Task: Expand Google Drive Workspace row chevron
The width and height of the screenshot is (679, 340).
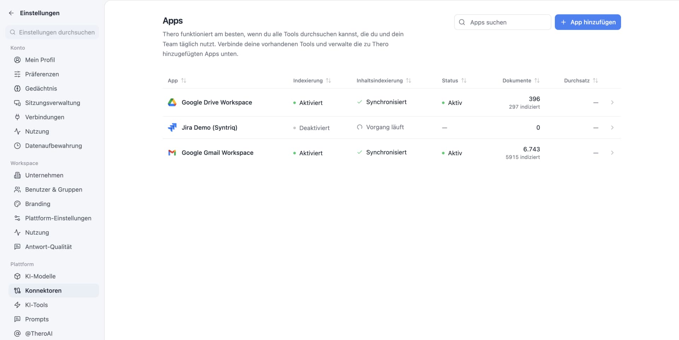Action: coord(612,102)
